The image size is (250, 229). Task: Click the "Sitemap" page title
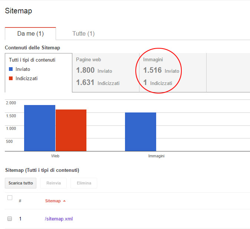19,11
